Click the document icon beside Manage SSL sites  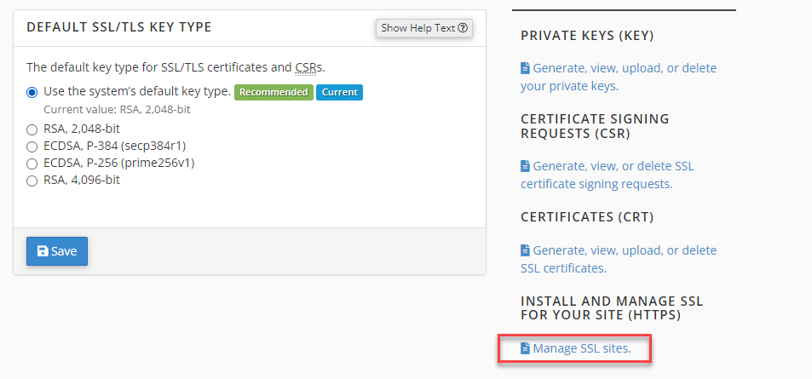tap(526, 348)
